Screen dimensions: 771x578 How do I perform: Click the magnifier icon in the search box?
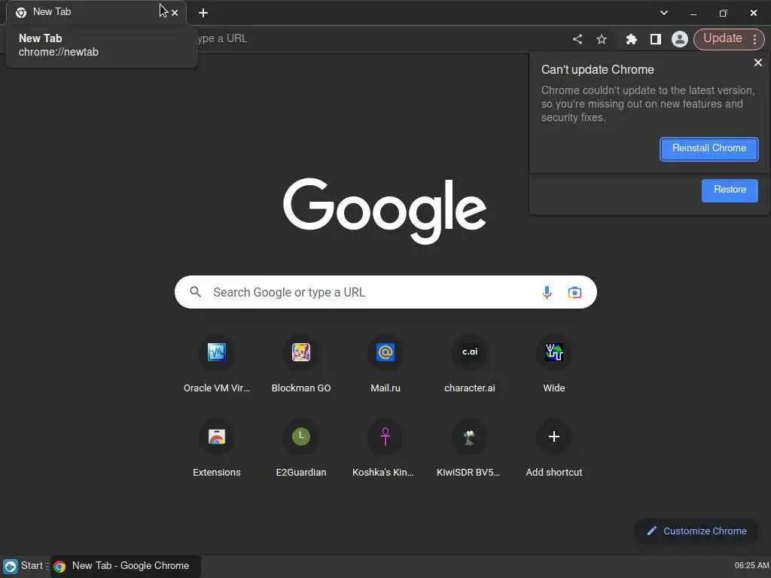pos(195,292)
